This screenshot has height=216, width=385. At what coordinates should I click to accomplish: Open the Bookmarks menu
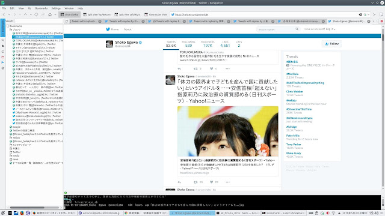pyautogui.click(x=42, y=8)
